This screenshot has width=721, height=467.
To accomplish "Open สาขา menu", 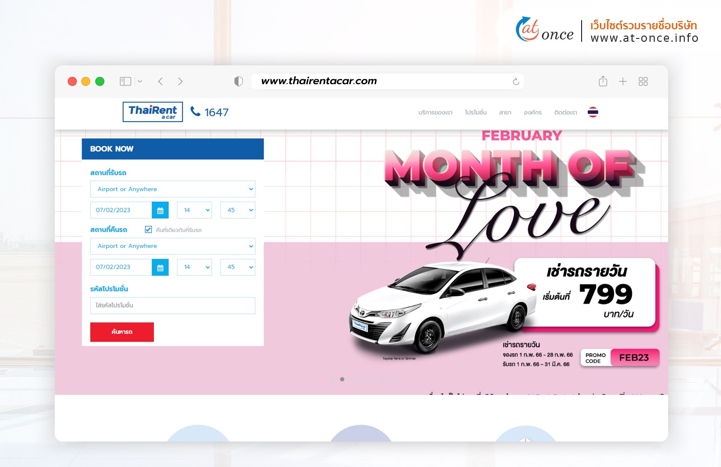I will coord(505,112).
